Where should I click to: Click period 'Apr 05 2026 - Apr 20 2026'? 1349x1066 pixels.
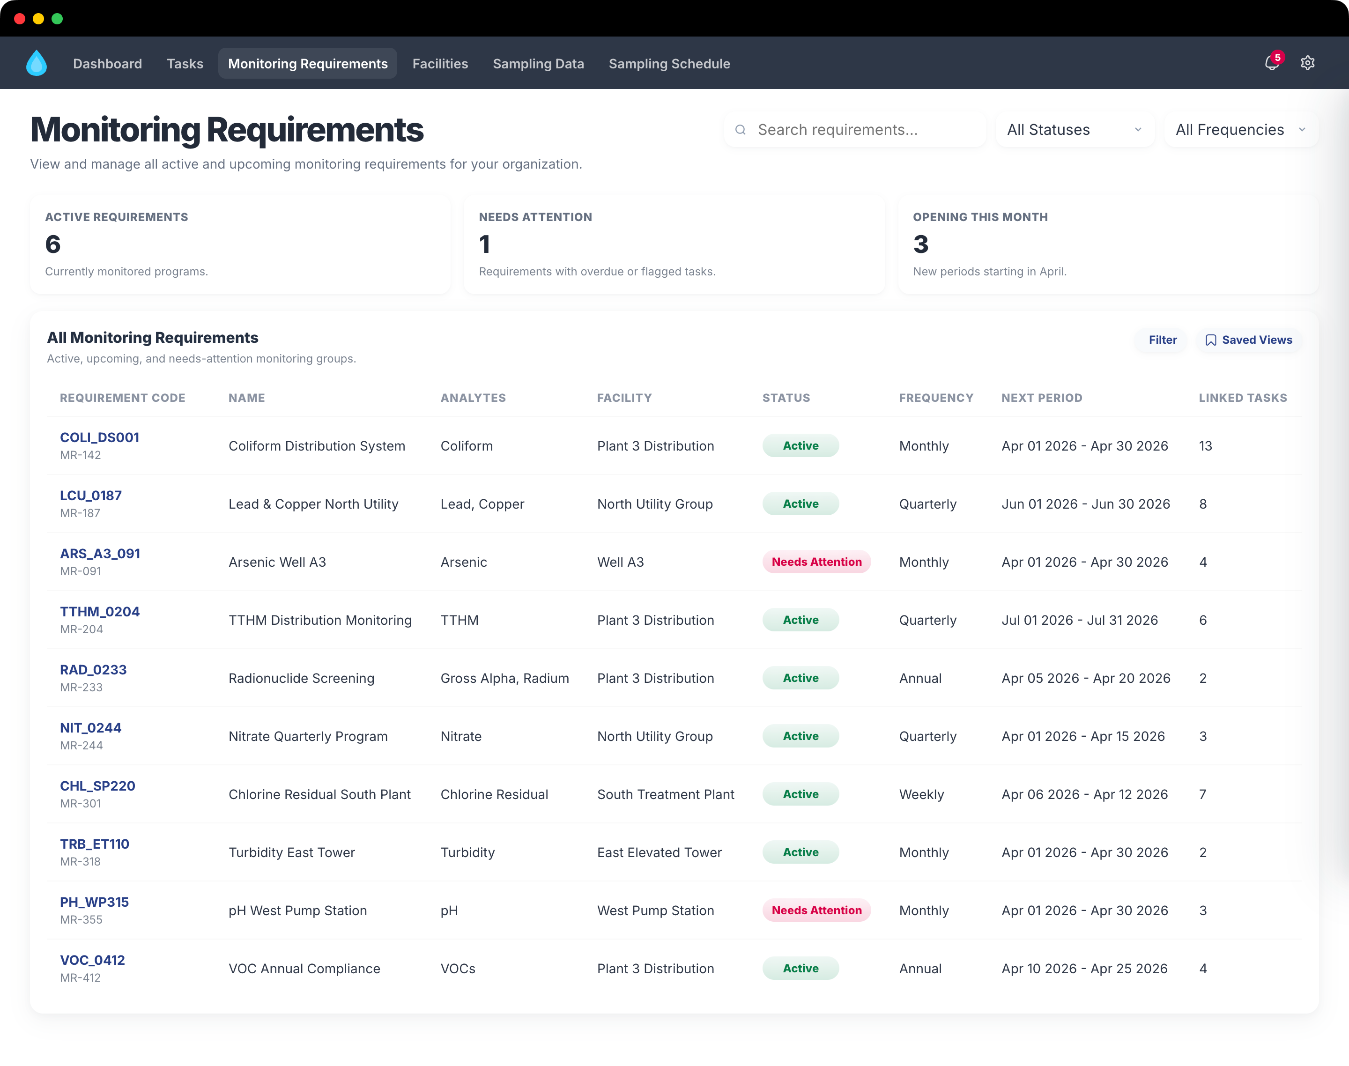point(1086,678)
